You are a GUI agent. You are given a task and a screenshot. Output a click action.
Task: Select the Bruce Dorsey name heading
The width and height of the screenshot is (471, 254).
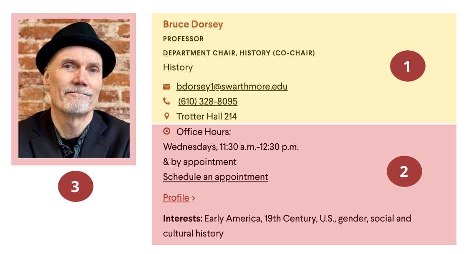pos(193,24)
